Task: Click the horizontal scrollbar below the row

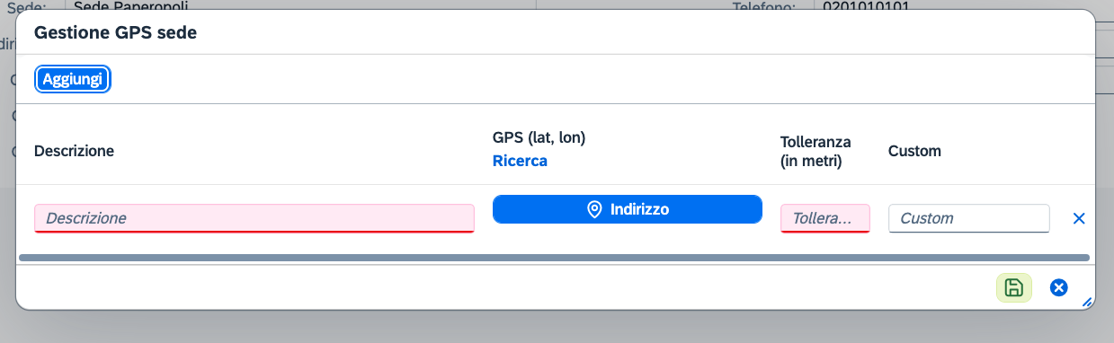Action: (x=554, y=258)
